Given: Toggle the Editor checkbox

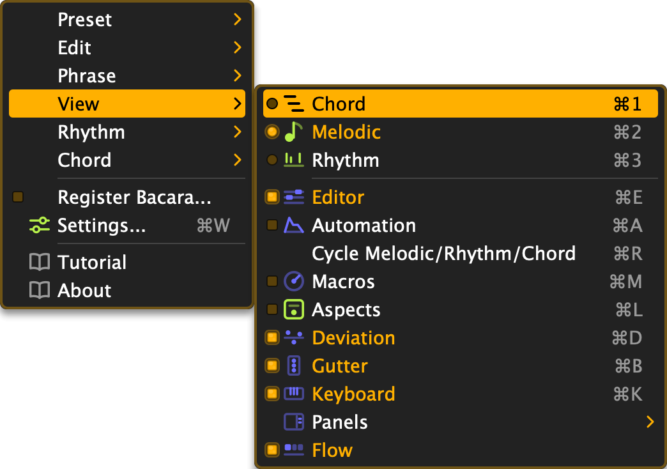Looking at the screenshot, I should pyautogui.click(x=272, y=197).
